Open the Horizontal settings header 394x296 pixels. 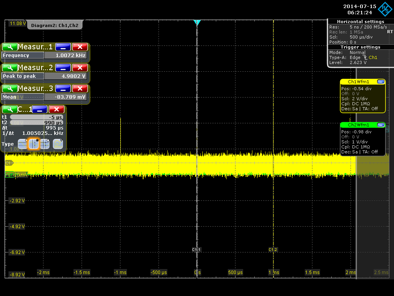[360, 22]
